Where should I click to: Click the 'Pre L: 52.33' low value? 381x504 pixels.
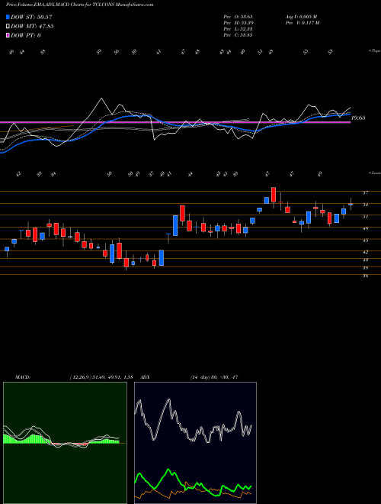click(238, 29)
